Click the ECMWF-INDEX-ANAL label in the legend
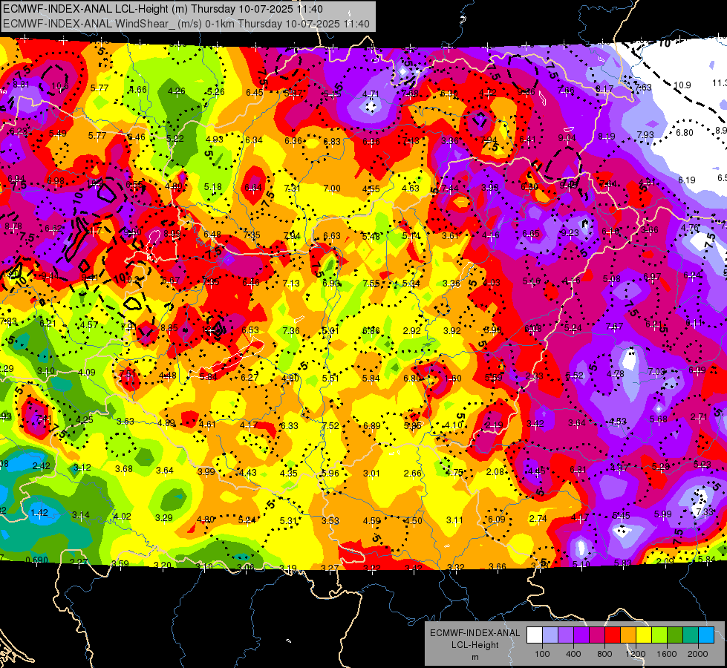727x668 pixels. click(x=475, y=633)
